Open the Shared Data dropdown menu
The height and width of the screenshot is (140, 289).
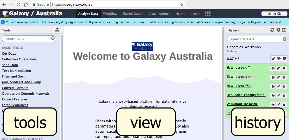click(x=133, y=14)
